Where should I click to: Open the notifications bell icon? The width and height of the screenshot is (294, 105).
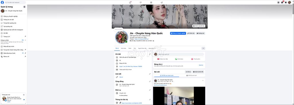[x=286, y=2]
